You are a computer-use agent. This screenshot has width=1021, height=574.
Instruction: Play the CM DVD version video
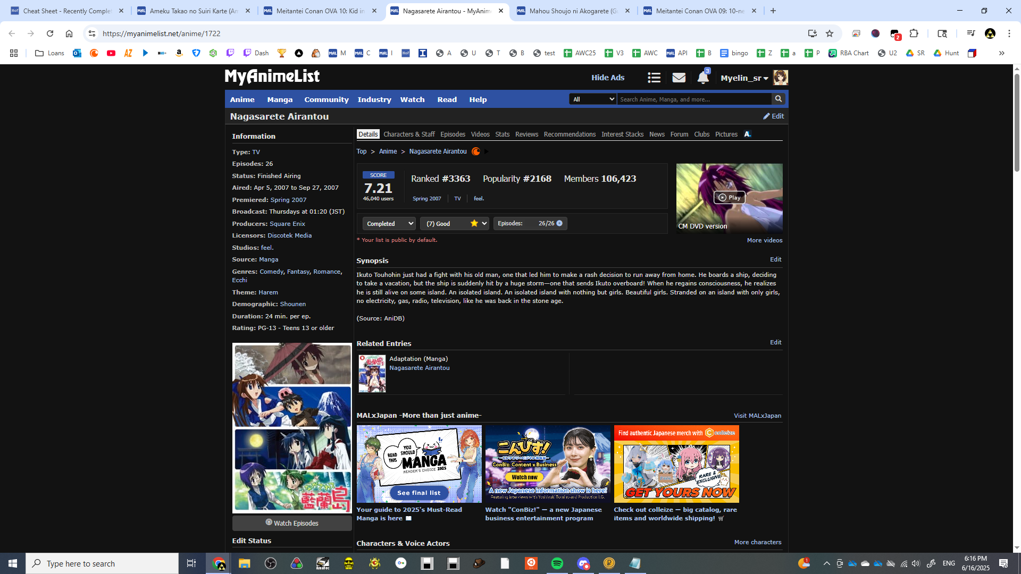(x=729, y=197)
